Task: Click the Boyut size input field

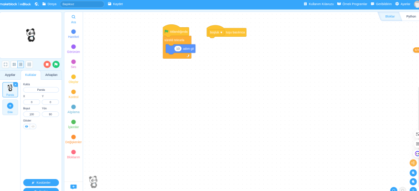Action: [x=32, y=115]
